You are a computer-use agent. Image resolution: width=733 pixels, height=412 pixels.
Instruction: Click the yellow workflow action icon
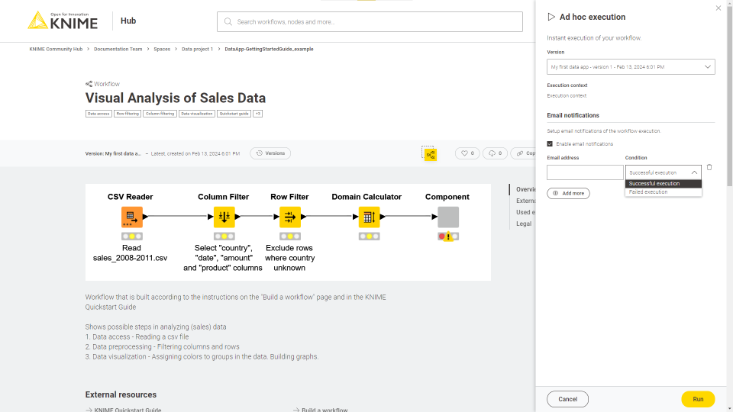(431, 154)
